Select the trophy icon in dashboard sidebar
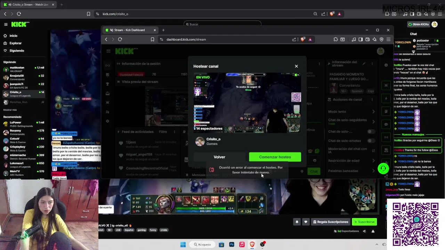The width and height of the screenshot is (445, 250). point(107,84)
